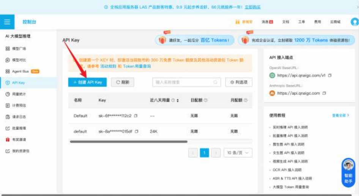
Task: Open 批量推理 API 接入说明 tutorial
Action: tap(290, 135)
